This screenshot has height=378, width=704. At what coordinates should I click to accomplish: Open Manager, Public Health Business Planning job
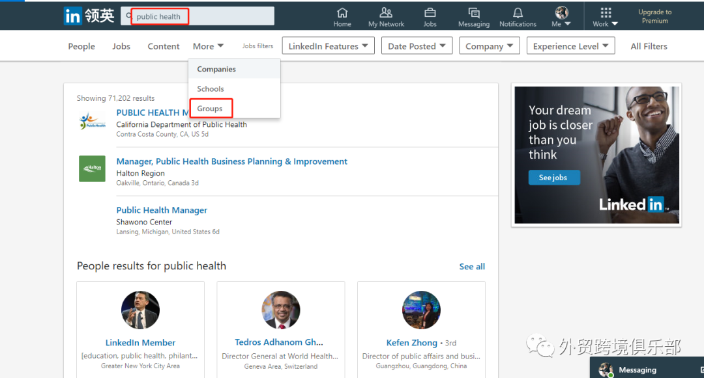(231, 161)
